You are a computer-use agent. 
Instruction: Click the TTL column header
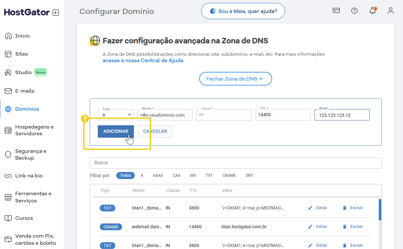[193, 190]
